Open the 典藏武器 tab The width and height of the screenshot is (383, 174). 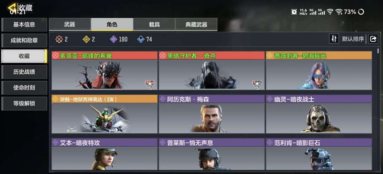click(196, 24)
